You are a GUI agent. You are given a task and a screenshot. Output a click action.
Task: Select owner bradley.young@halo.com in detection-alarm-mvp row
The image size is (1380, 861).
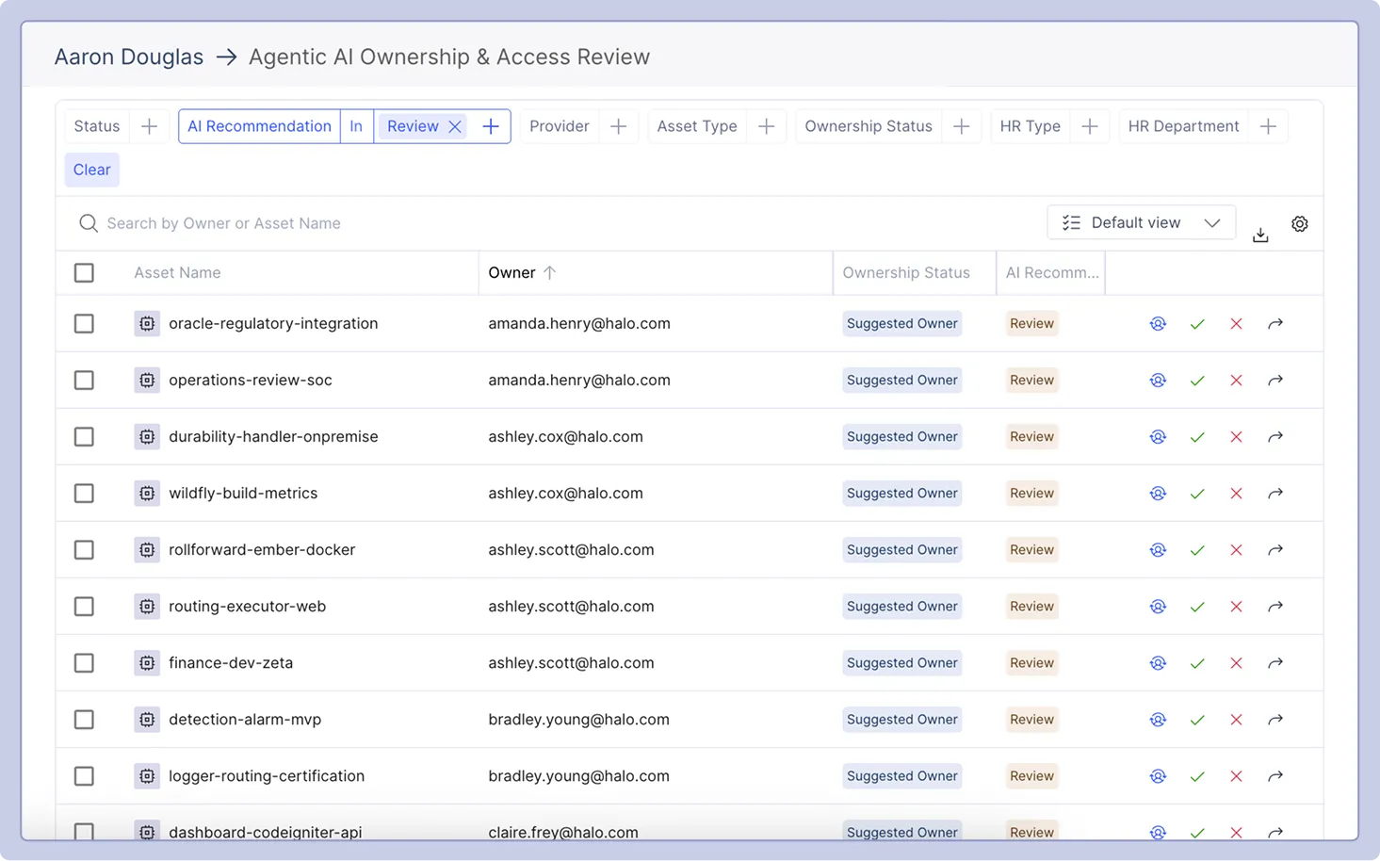578,720
